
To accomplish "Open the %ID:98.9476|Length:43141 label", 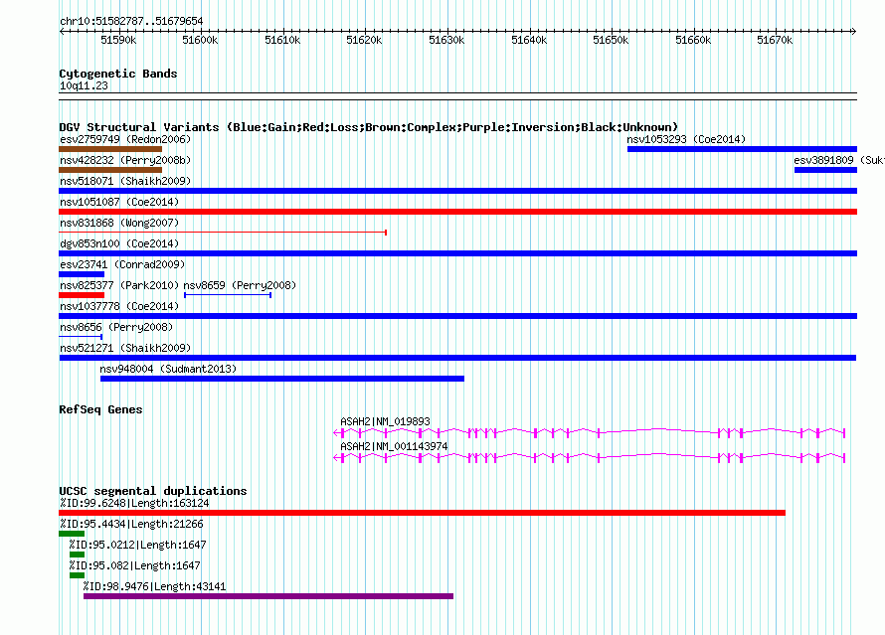I will point(155,586).
